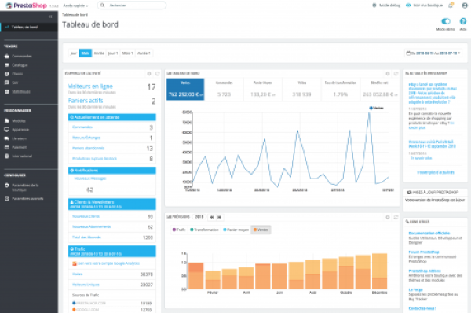This screenshot has width=471, height=313.
Task: Open the Clients sidebar icon
Action: click(7, 74)
